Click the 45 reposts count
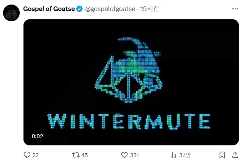 point(85,155)
